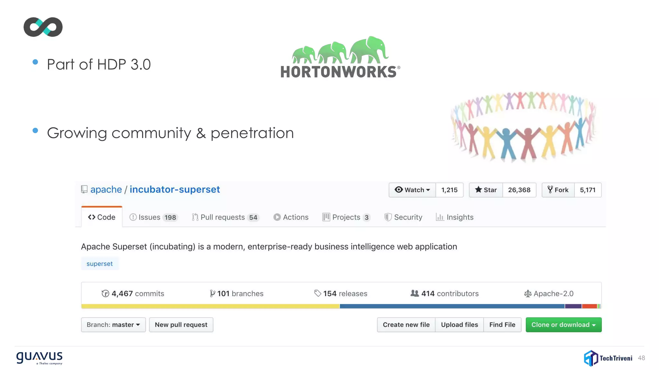
Task: Click the infinity logo at top left
Action: 43,27
